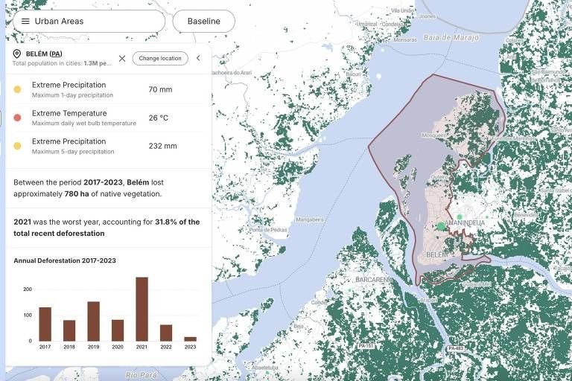Screen dimensions: 572x381
Task: Click the PA state link
Action: [x=56, y=54]
